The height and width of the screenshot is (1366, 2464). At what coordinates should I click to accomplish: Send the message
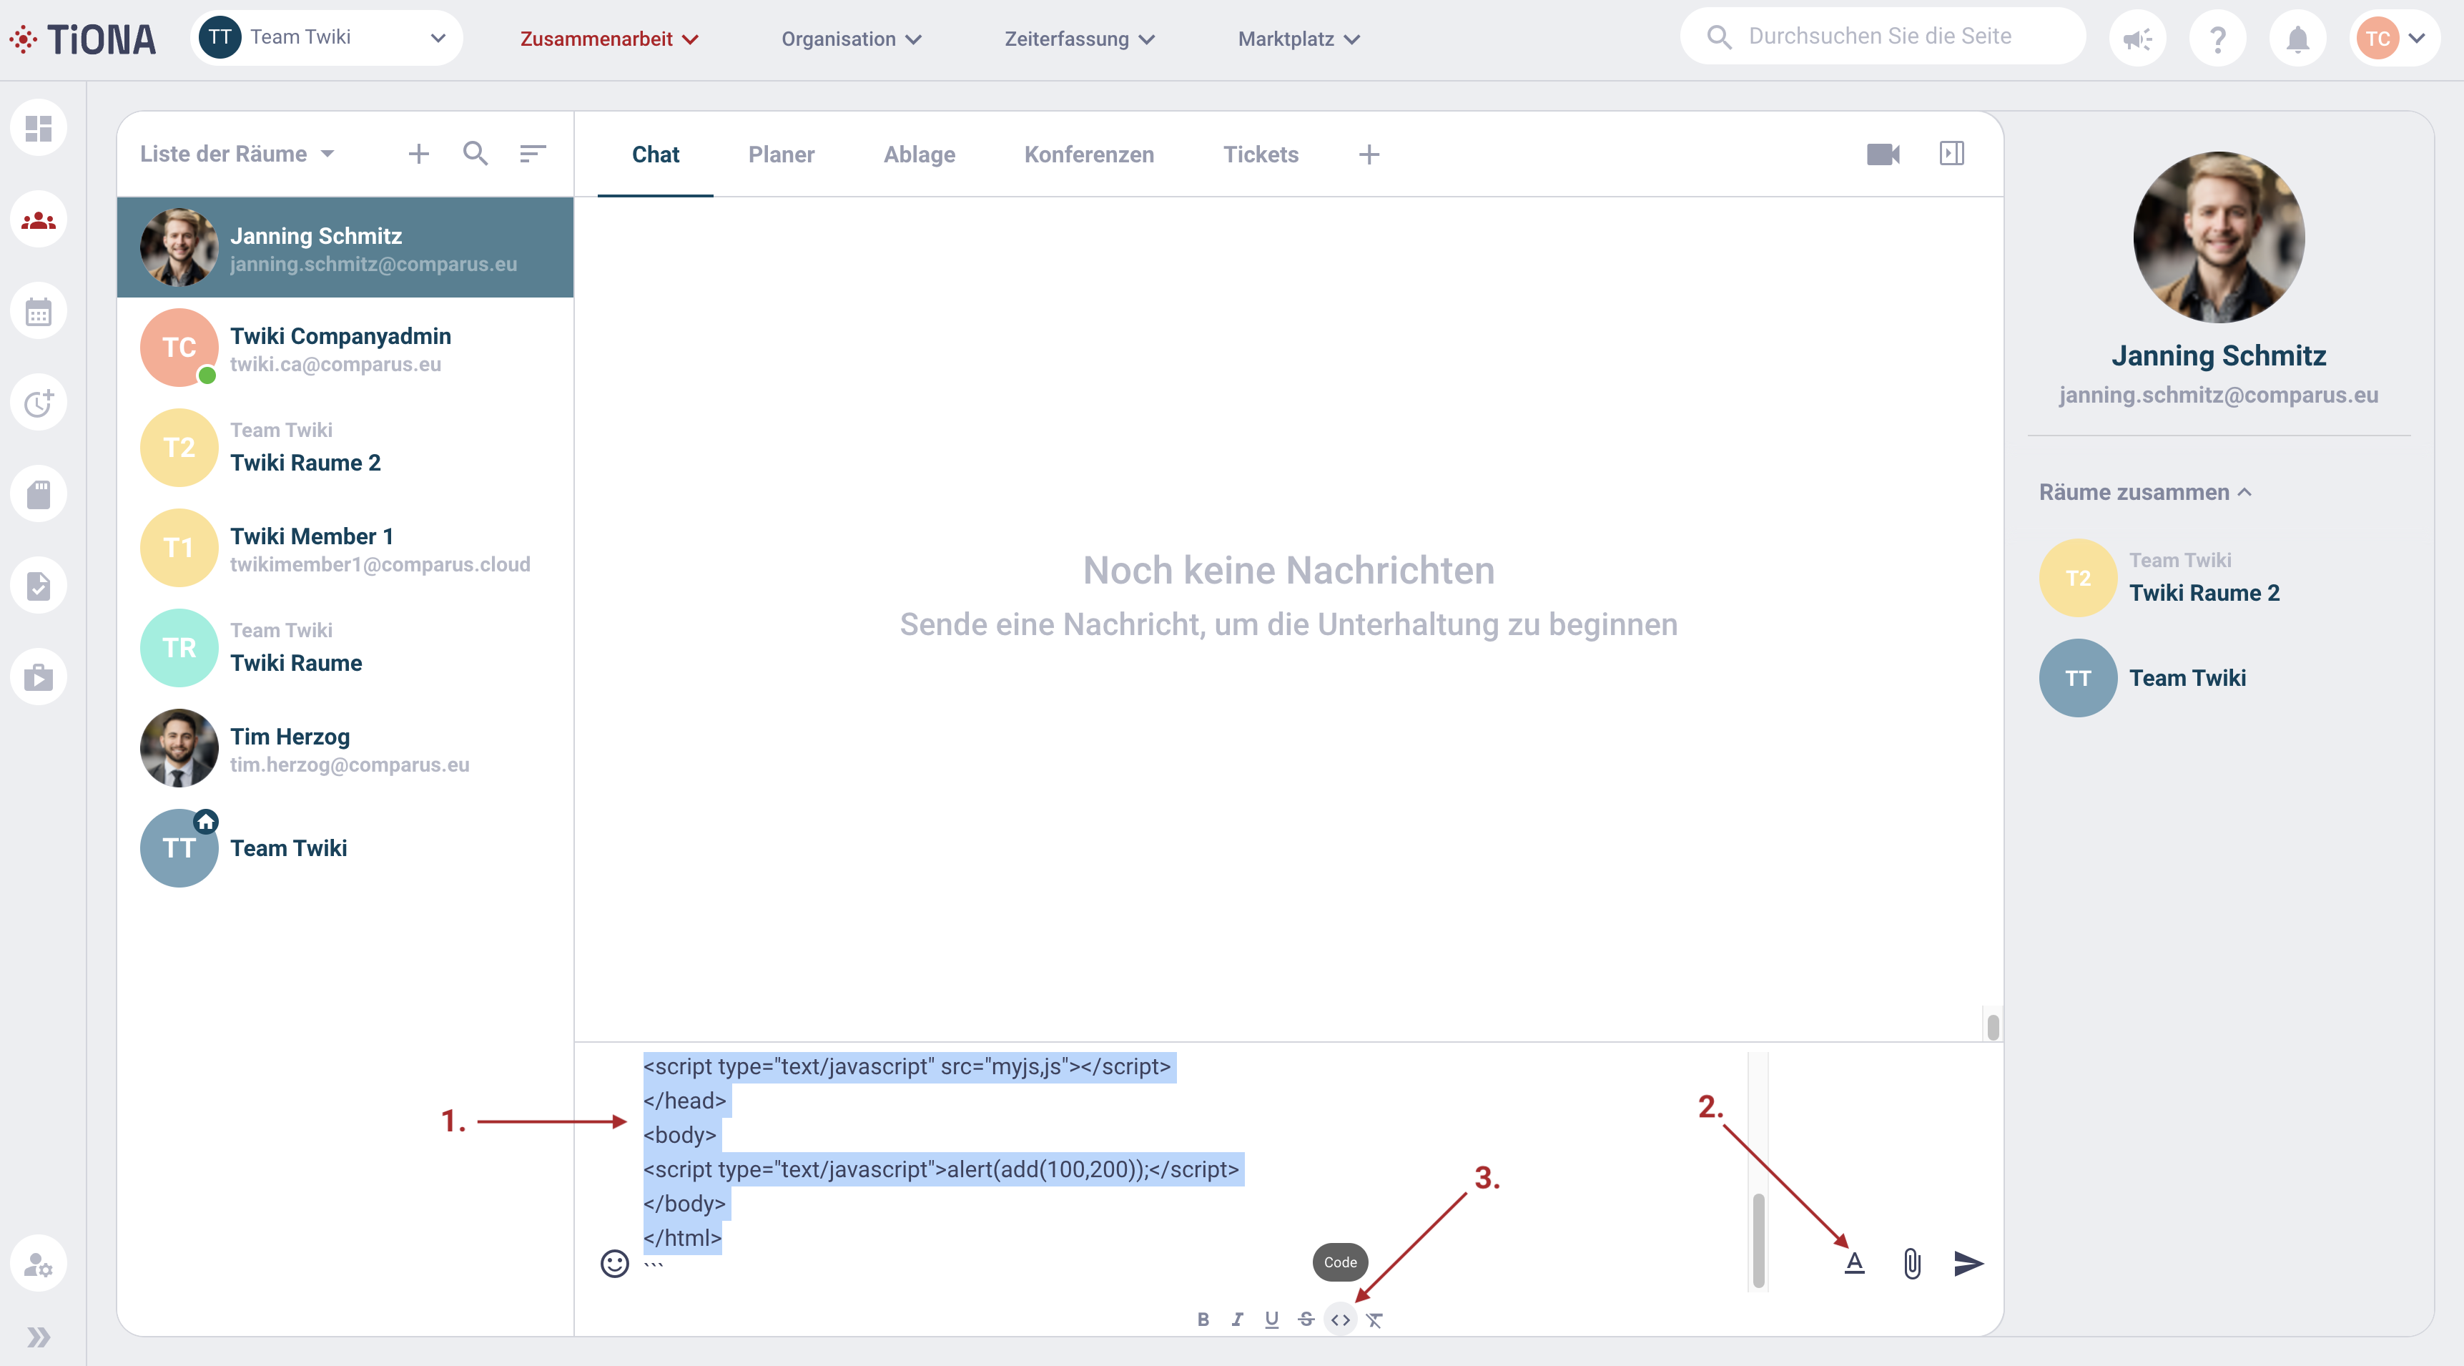tap(1968, 1264)
